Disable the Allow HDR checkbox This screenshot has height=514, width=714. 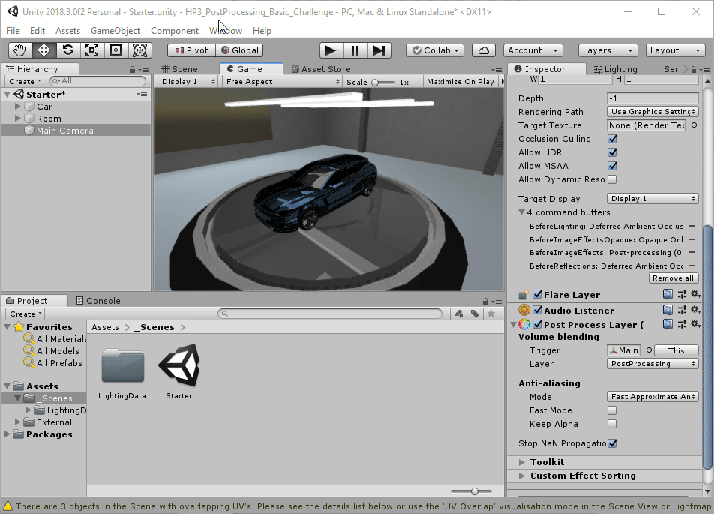(612, 152)
